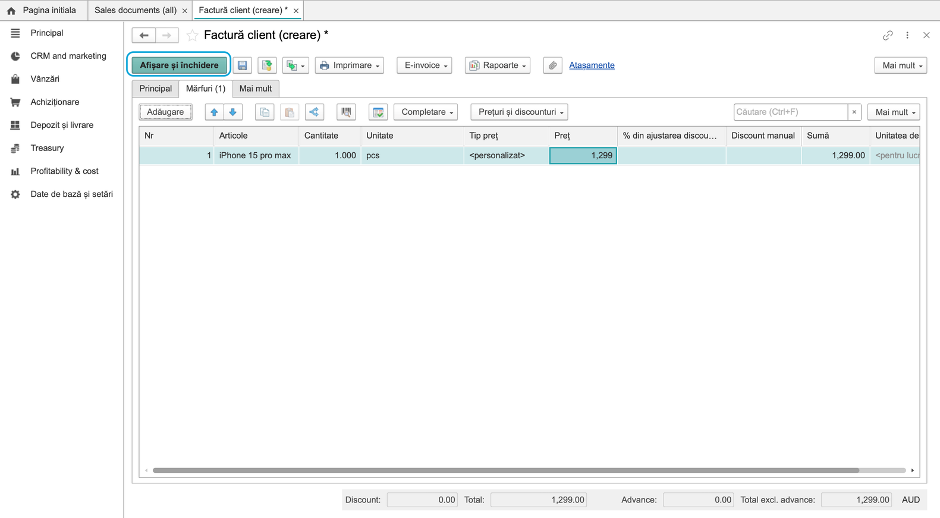Viewport: 940px width, 518px height.
Task: Move row up with blue up arrow
Action: (214, 112)
